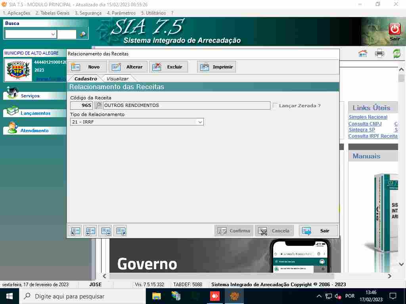Toggle the Lançar Zerada checkbox

[x=275, y=105]
